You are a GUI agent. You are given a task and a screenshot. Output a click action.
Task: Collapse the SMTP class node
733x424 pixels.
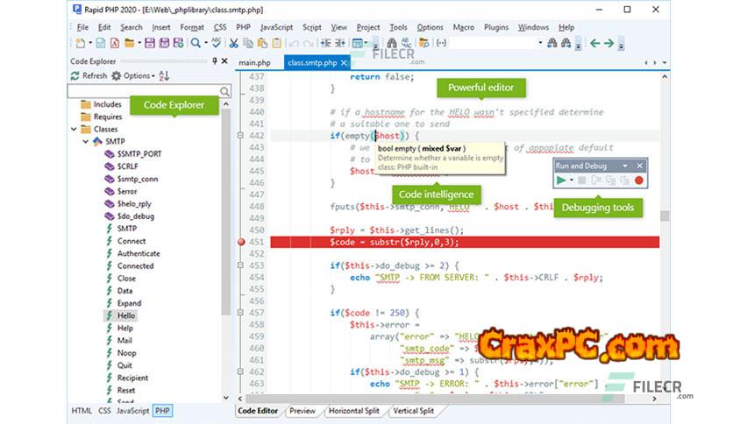click(86, 141)
